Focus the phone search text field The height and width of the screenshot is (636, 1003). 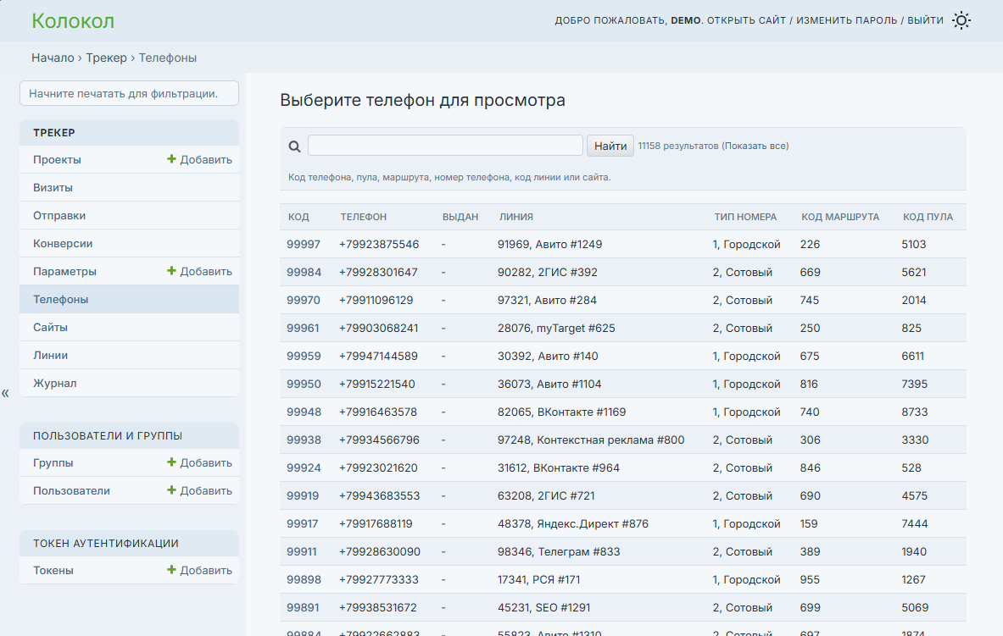pos(445,146)
